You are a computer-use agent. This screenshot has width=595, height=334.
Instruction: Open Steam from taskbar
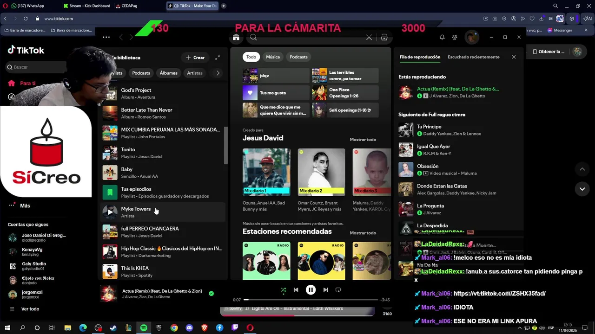[x=113, y=328]
